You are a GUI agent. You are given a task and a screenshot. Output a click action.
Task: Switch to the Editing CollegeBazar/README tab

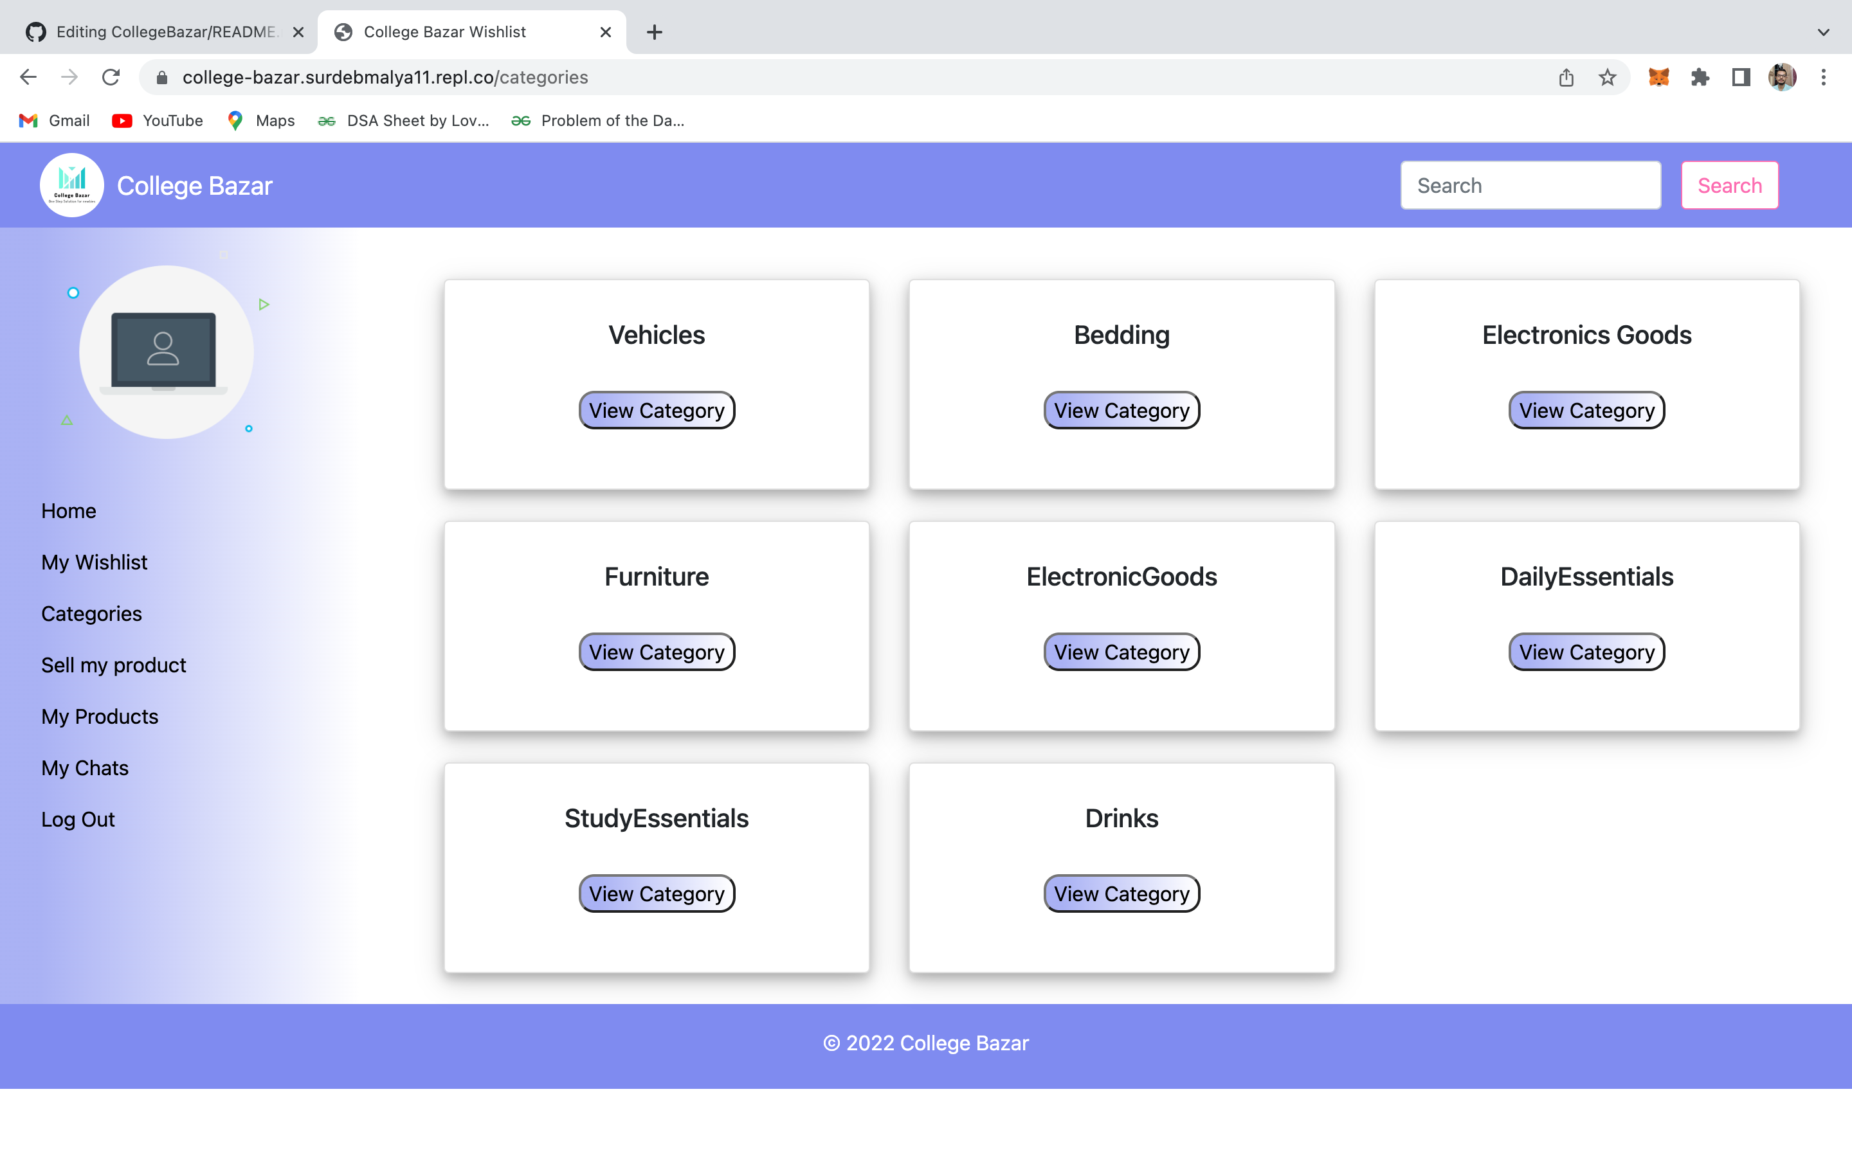161,31
